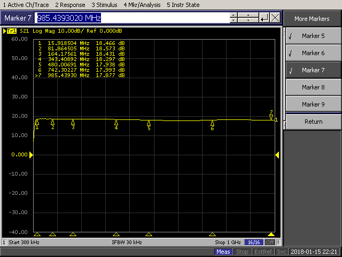Confirm entry with the Enter arrow icon
Image resolution: width=342 pixels, height=257 pixels.
point(264,18)
